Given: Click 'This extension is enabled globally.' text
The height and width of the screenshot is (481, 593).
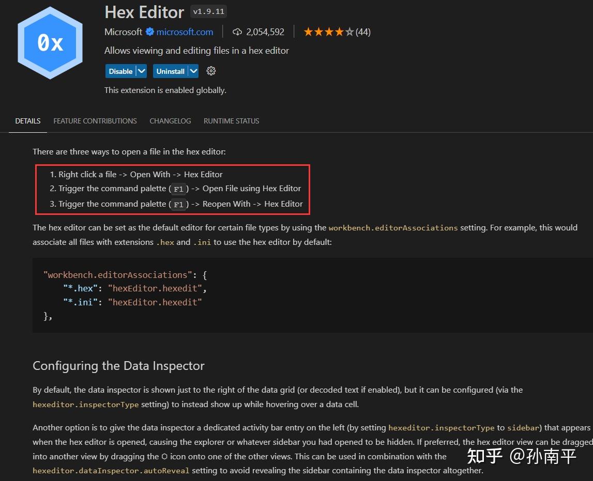Looking at the screenshot, I should (x=165, y=90).
